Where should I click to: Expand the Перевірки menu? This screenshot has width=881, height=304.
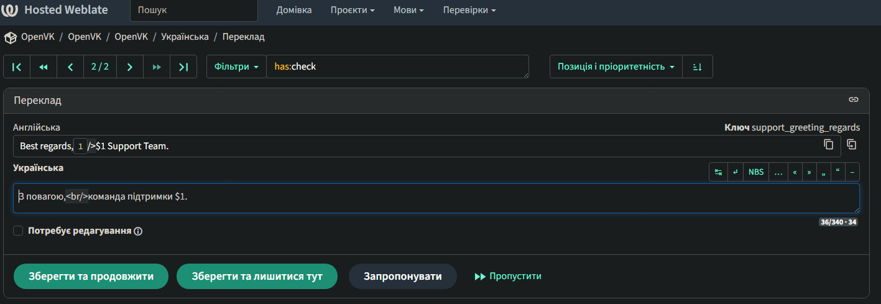pos(469,10)
